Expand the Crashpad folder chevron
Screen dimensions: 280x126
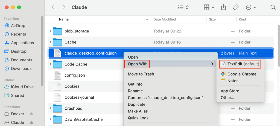[50, 108]
